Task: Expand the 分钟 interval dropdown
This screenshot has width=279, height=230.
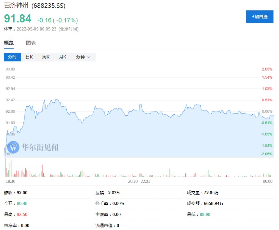Action: tap(83, 57)
